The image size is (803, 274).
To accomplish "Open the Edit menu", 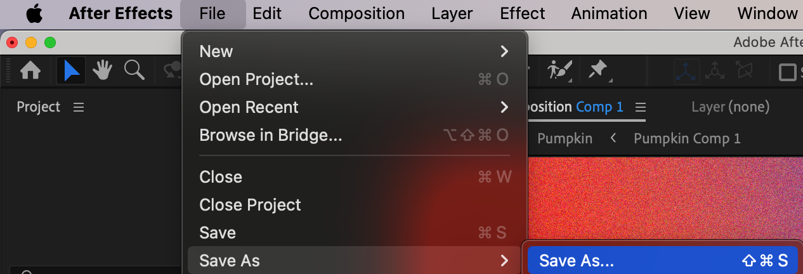I will [x=267, y=13].
